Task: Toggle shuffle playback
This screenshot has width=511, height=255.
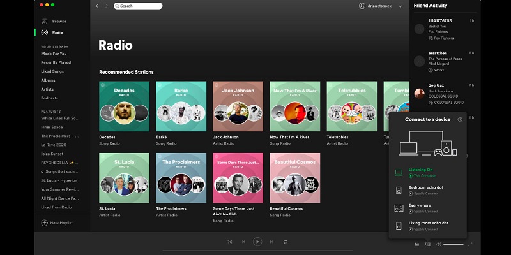Action: coord(230,242)
